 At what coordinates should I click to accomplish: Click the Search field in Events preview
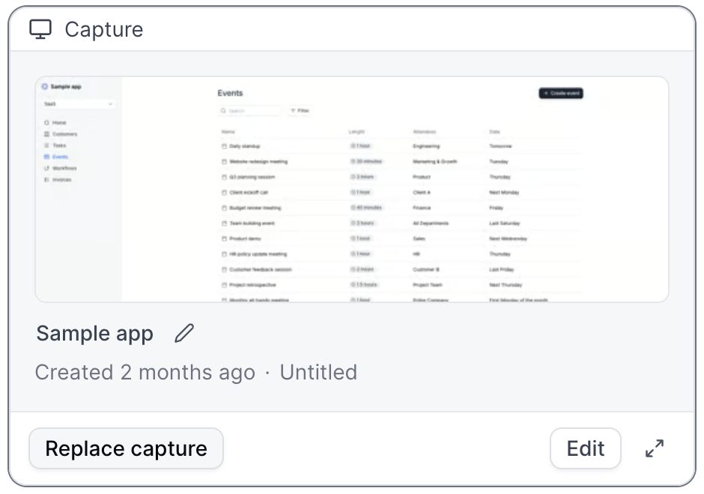(250, 111)
